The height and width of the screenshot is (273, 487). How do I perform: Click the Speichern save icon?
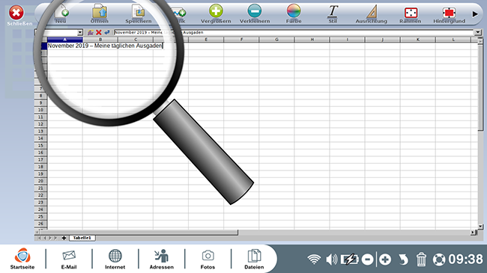point(138,11)
